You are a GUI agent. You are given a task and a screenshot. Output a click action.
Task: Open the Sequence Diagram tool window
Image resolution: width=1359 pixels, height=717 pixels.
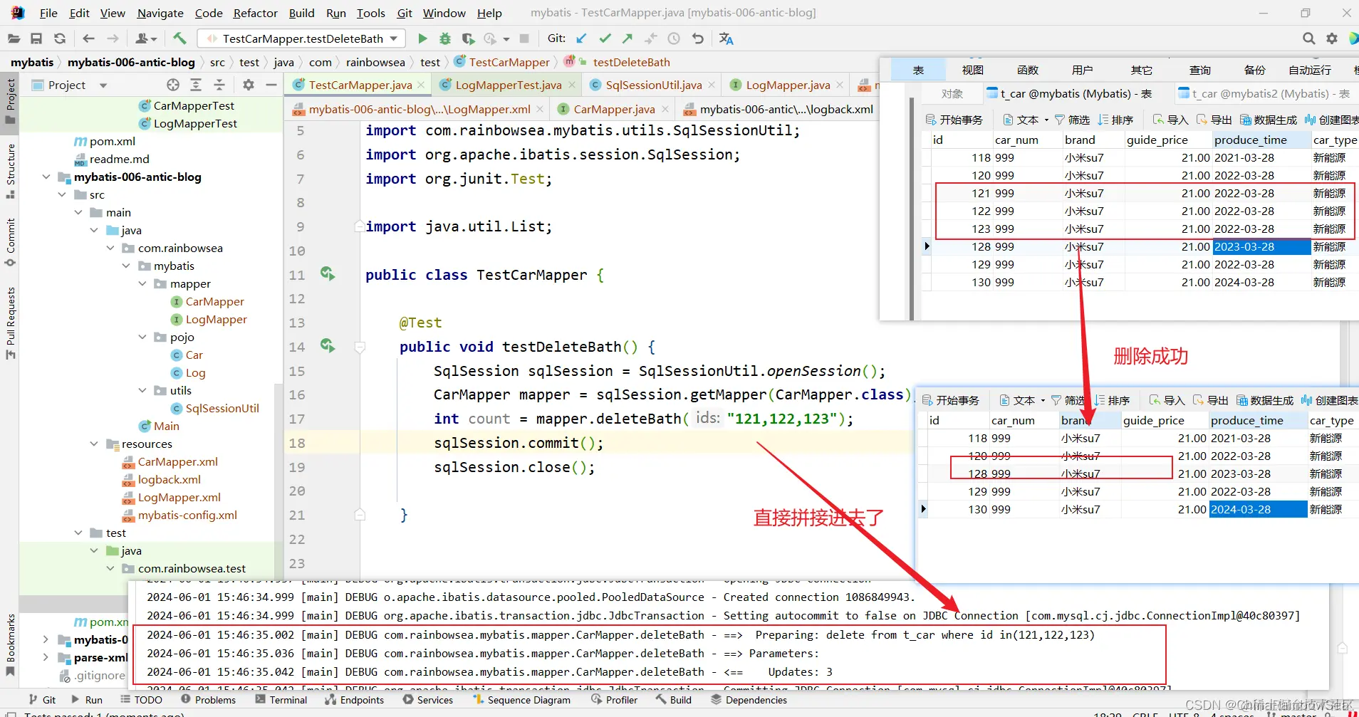522,700
